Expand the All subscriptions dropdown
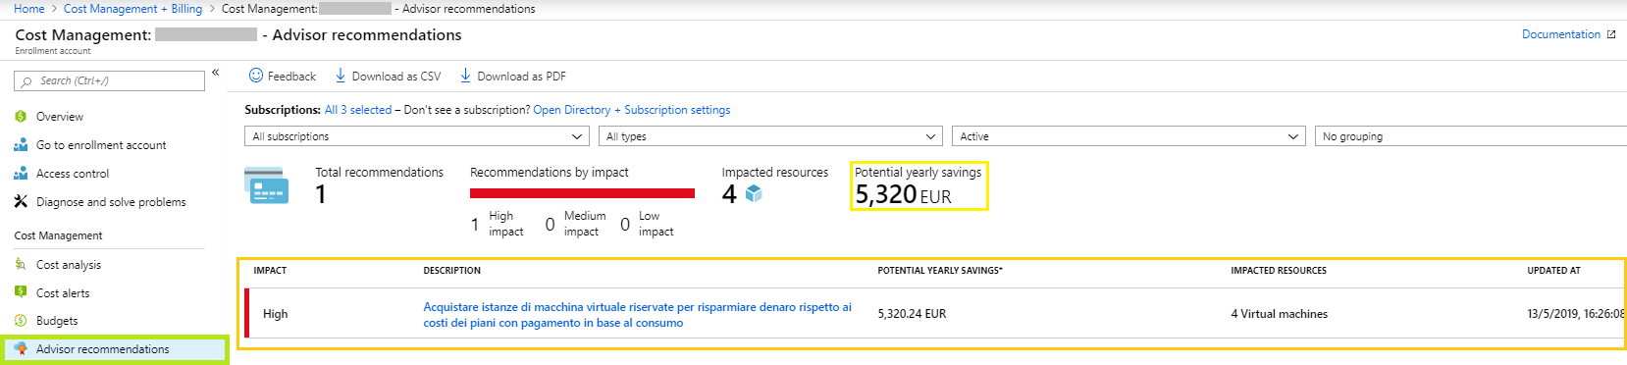Screen dimensions: 1627x365 tap(417, 136)
